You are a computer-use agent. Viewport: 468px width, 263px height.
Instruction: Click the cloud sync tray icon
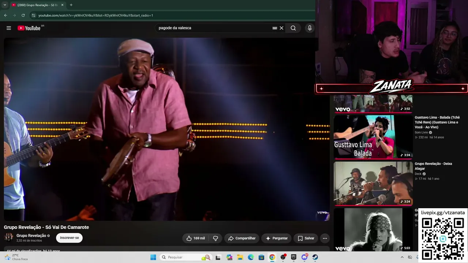click(x=410, y=257)
